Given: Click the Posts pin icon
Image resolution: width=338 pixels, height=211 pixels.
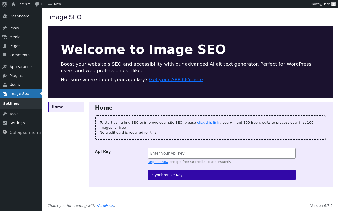Looking at the screenshot, I should (5, 28).
